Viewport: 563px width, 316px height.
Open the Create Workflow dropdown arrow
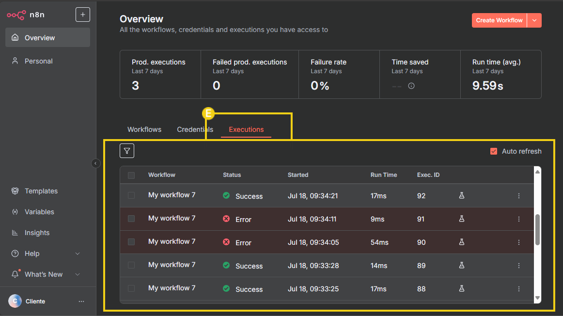pyautogui.click(x=534, y=20)
